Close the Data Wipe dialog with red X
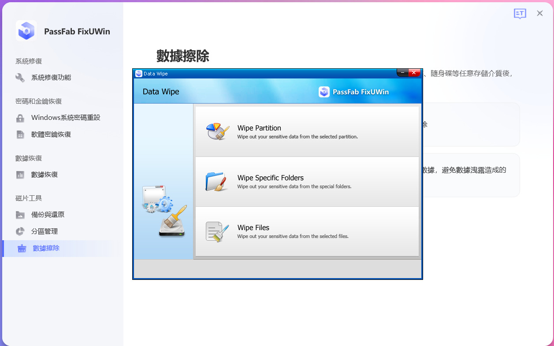The height and width of the screenshot is (346, 554). pyautogui.click(x=414, y=73)
